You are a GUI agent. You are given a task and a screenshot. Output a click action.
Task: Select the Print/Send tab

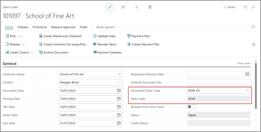(40, 27)
